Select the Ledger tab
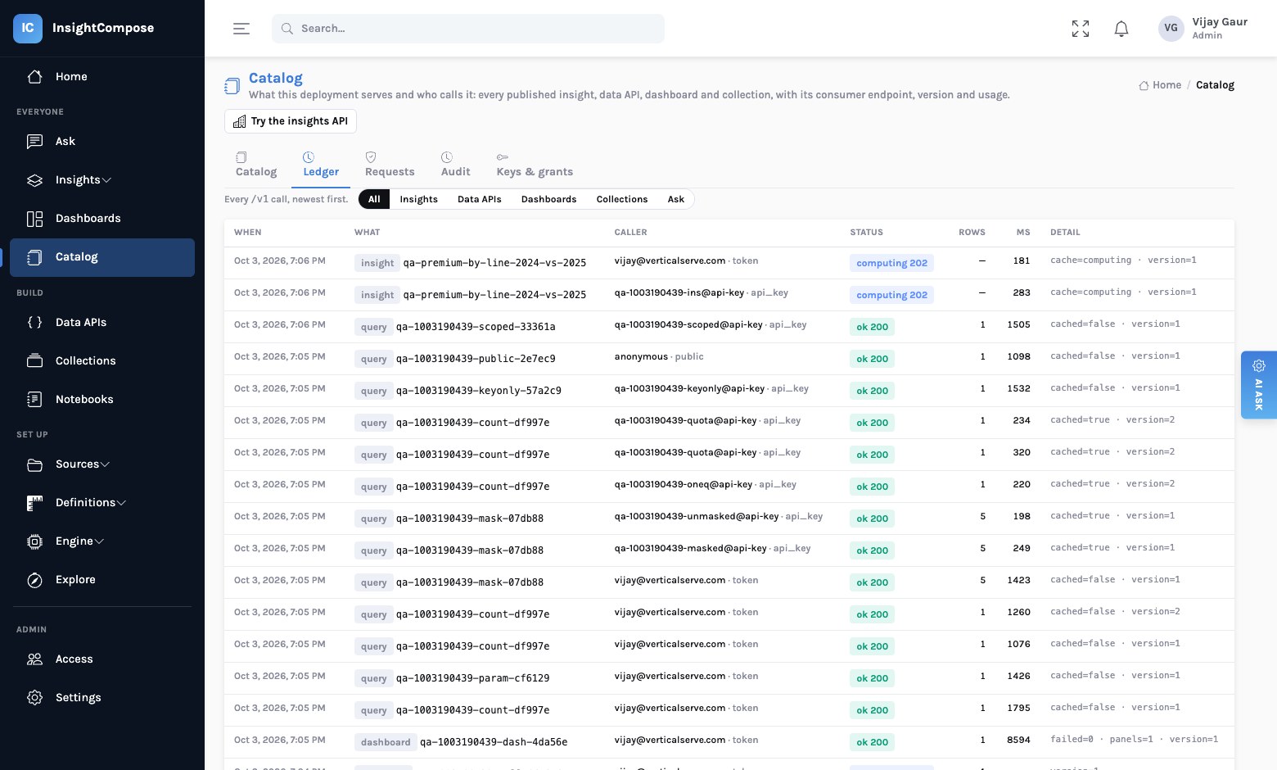Screen dimensions: 1277x770 (321, 165)
